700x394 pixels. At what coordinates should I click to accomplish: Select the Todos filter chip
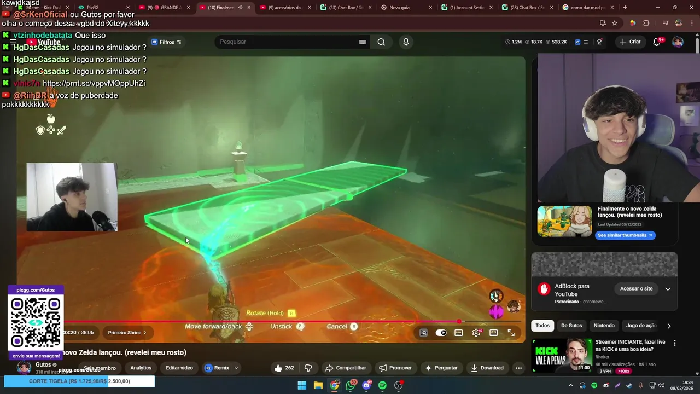tap(542, 326)
